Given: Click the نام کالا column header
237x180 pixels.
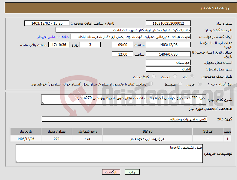Looking at the screenshot, I should tap(147, 132).
